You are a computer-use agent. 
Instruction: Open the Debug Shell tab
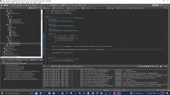point(62,66)
